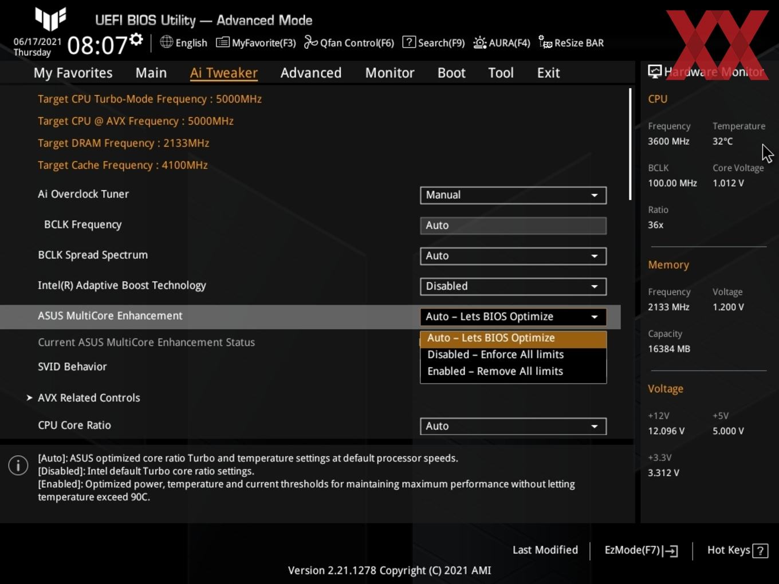Click Target CPU Turbo-Mode Frequency text
This screenshot has height=584, width=779.
[149, 99]
